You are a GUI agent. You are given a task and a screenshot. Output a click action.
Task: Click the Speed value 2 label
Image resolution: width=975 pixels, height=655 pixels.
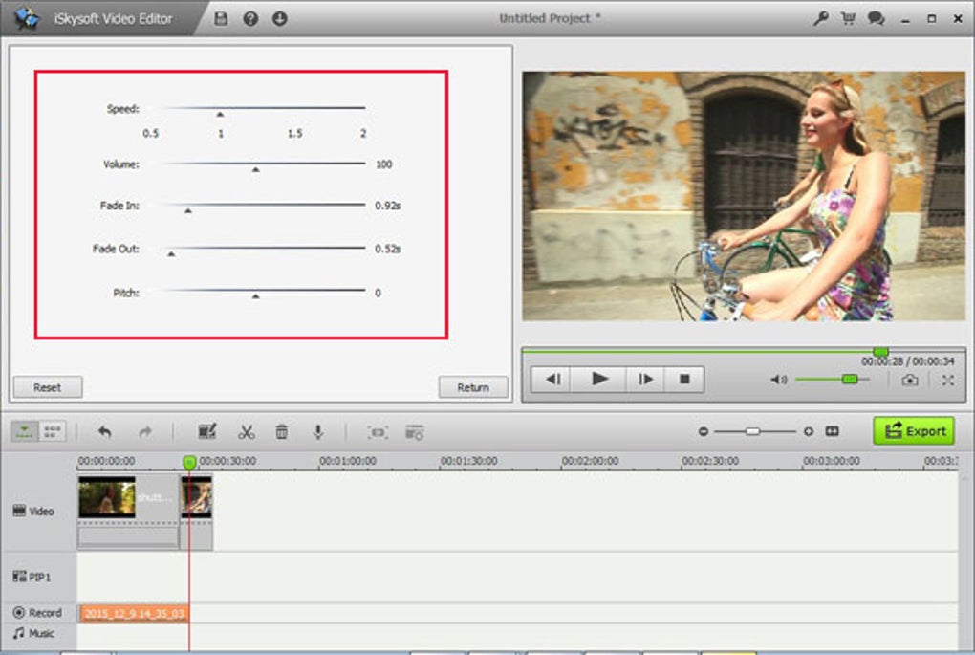[363, 133]
